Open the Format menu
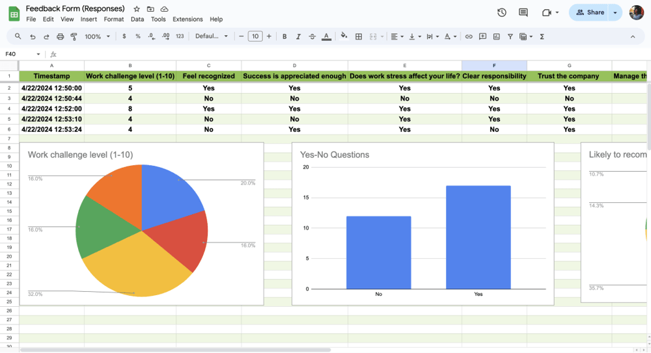651x353 pixels. click(114, 20)
